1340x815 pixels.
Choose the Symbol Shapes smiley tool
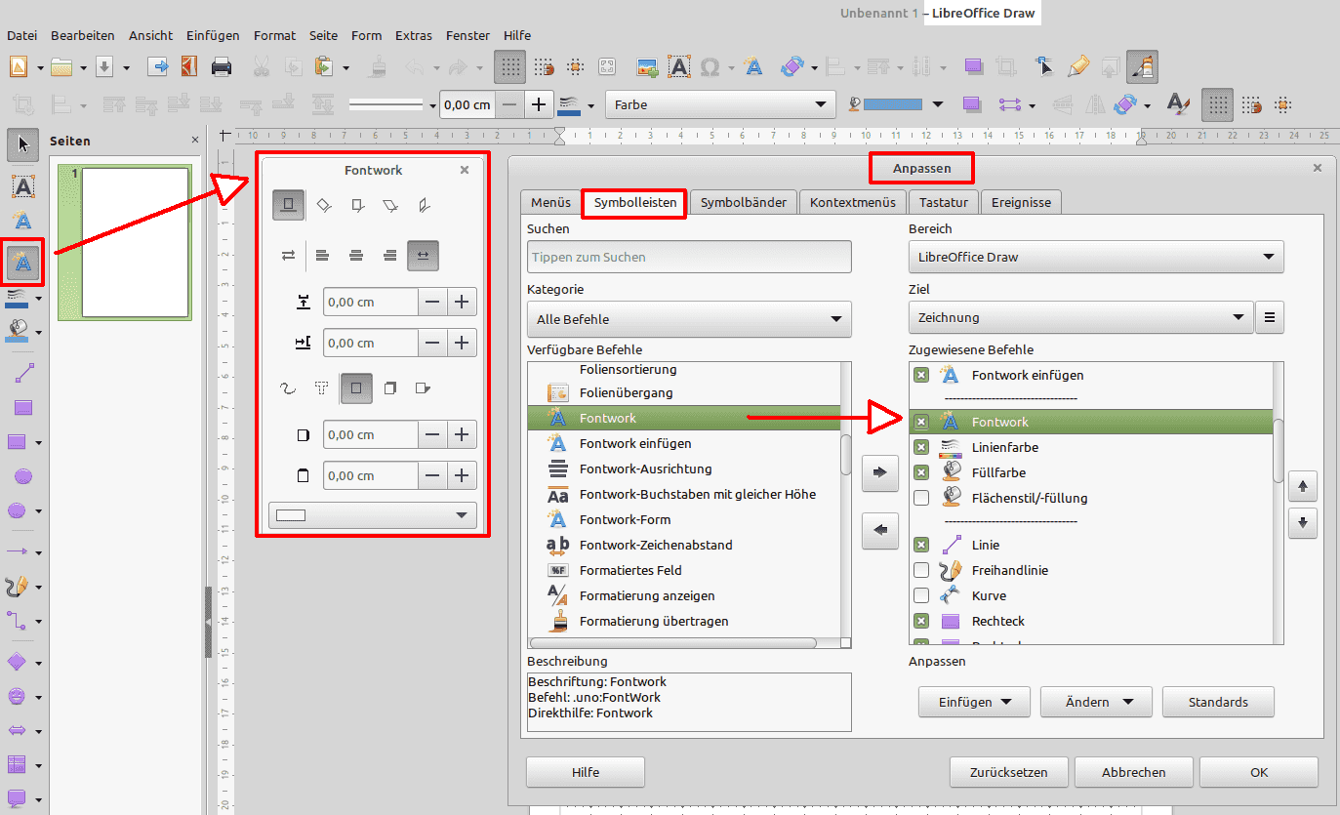click(x=17, y=696)
